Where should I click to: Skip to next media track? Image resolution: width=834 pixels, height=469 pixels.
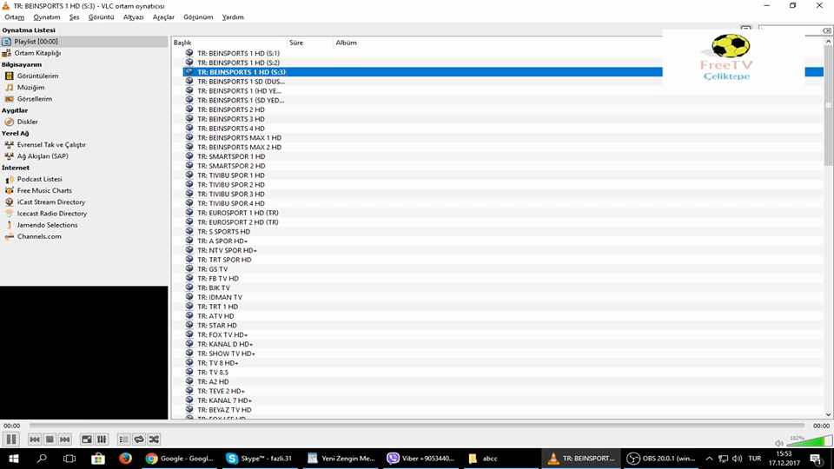click(x=64, y=439)
